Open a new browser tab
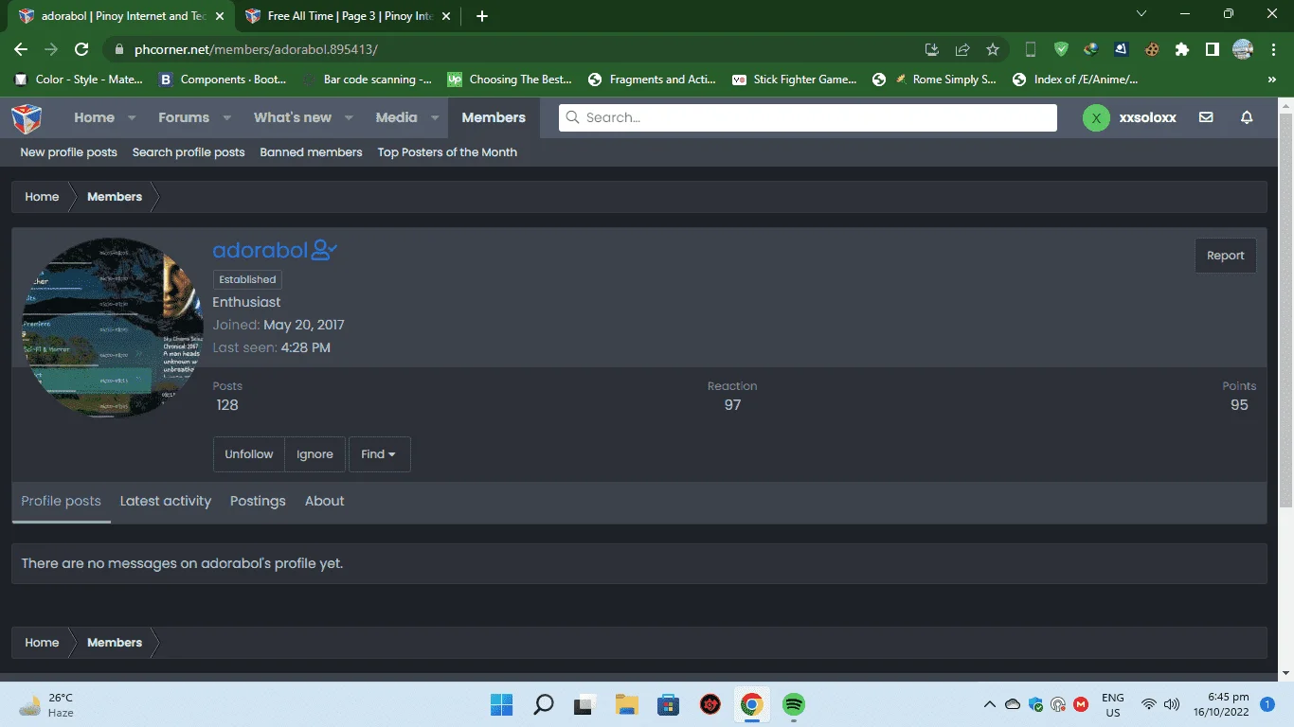 (482, 16)
